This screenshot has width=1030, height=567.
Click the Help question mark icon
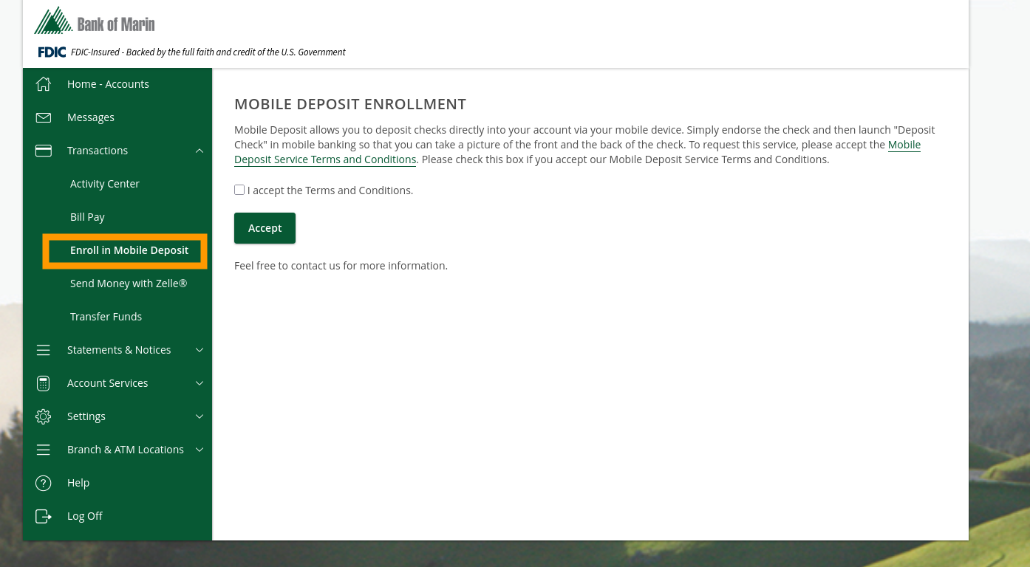point(43,482)
